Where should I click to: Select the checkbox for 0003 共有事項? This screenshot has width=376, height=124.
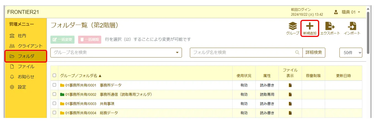click(54, 104)
